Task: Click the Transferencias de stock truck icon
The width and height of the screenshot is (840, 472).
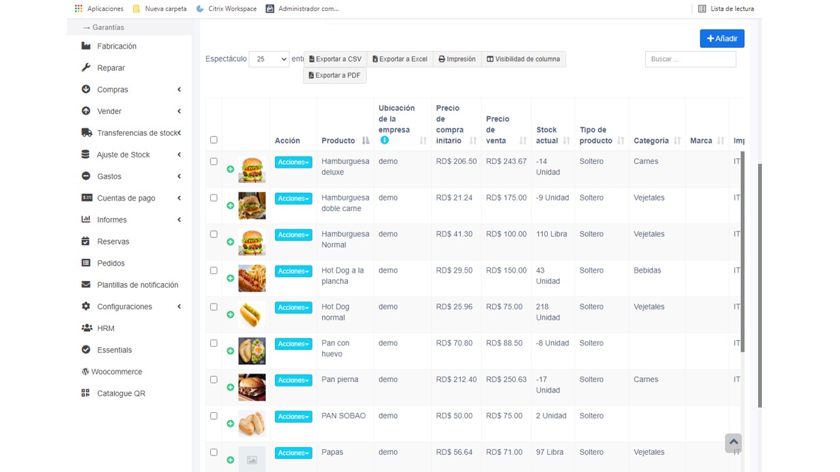Action: [x=86, y=132]
